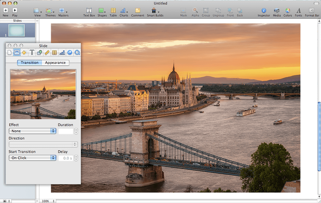The width and height of the screenshot is (321, 203).
Task: Open the Metrics inspector ruler icon
Action: (x=47, y=52)
